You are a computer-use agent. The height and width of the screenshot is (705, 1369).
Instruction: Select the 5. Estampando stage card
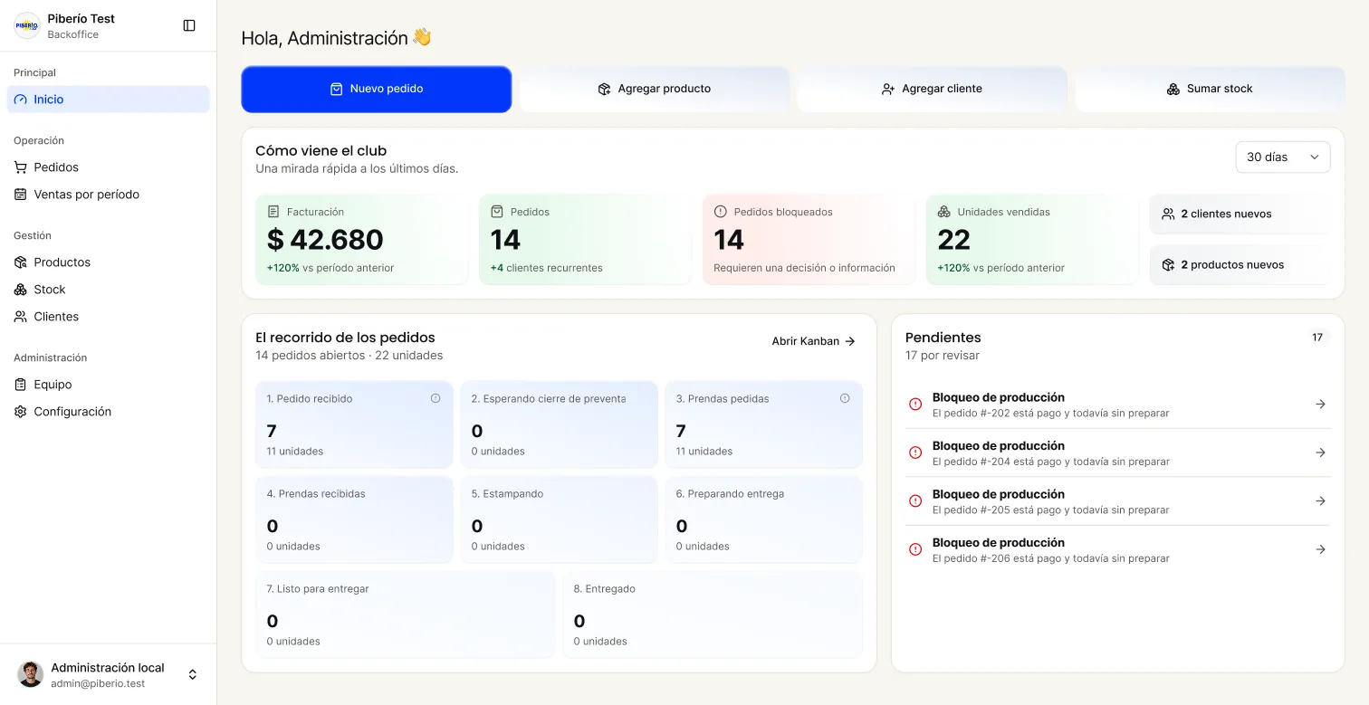click(x=559, y=520)
